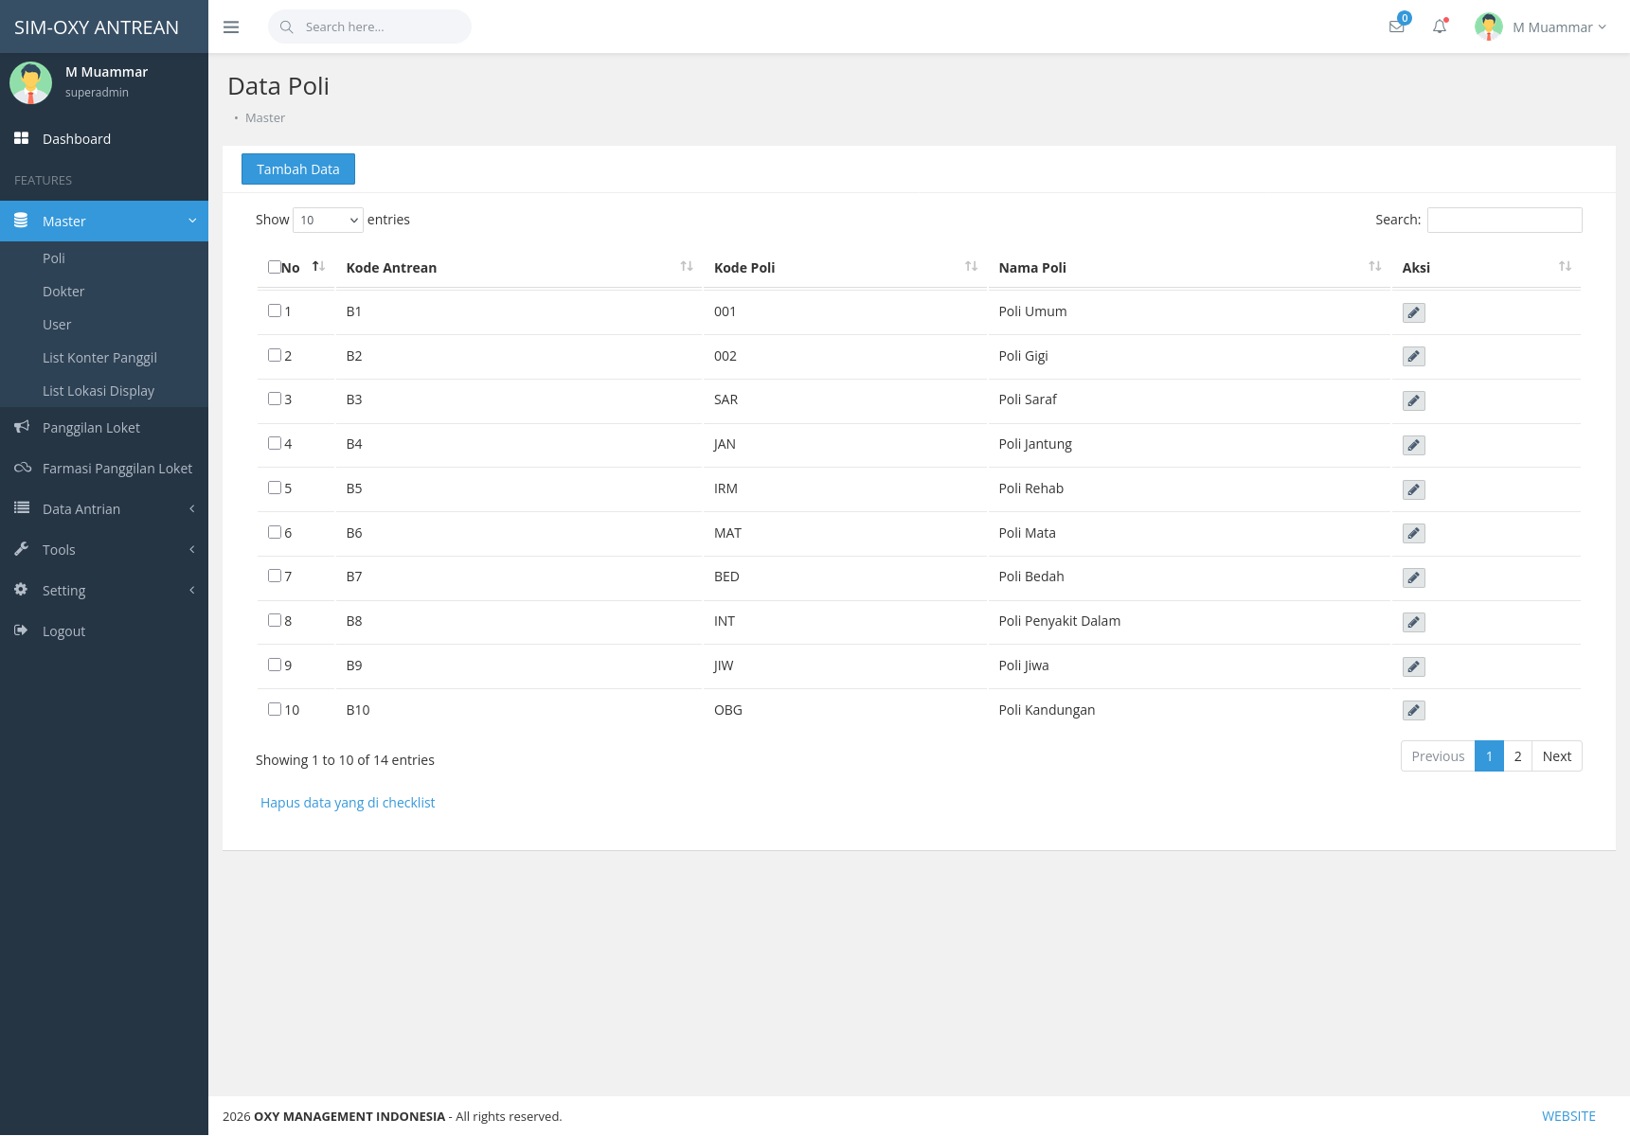Expand the Setting sidebar menu
Screen dimensions: 1630x1136
click(x=104, y=591)
